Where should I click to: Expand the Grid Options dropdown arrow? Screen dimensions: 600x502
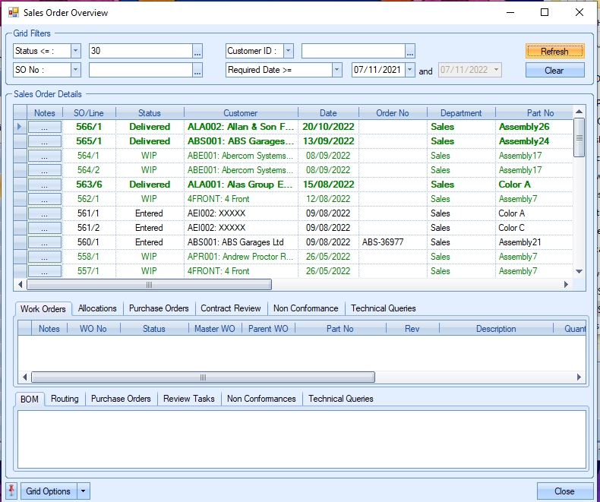84,491
